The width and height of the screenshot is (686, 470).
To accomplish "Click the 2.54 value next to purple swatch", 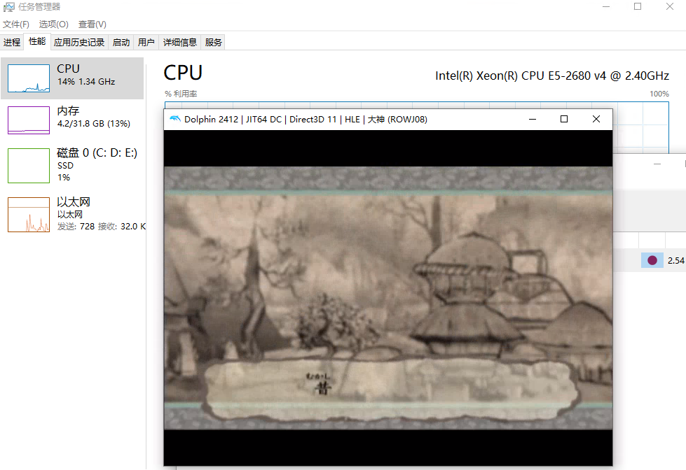I will (x=675, y=261).
